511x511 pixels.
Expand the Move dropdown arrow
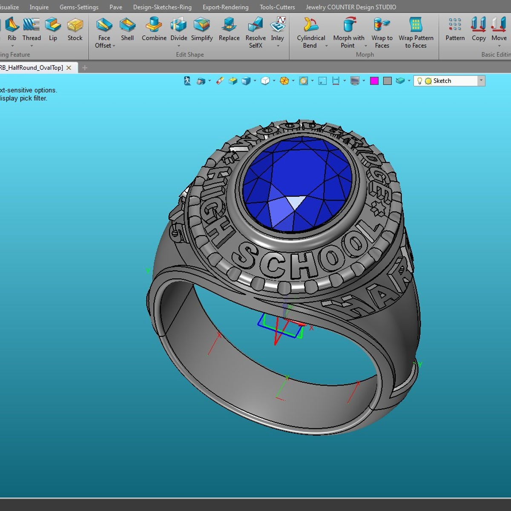pyautogui.click(x=499, y=46)
